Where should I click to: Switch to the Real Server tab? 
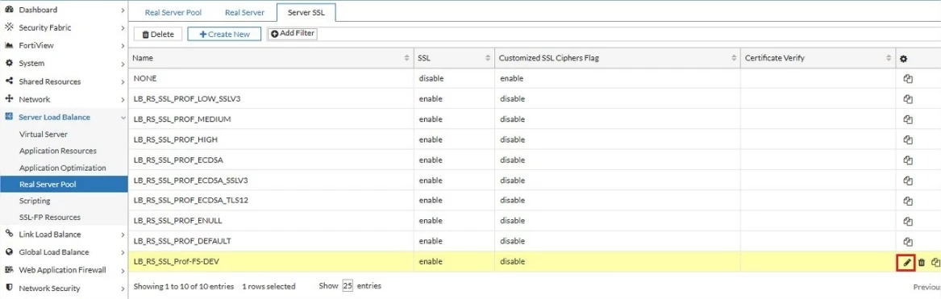click(x=244, y=13)
